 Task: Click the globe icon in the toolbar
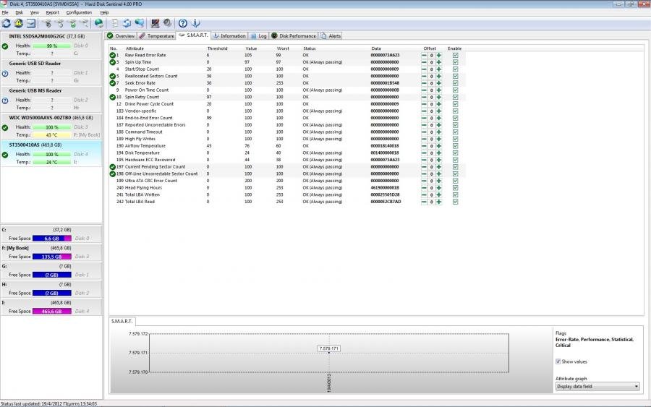(x=99, y=23)
